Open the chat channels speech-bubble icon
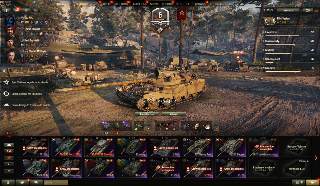This screenshot has width=320, height=186. [36, 182]
